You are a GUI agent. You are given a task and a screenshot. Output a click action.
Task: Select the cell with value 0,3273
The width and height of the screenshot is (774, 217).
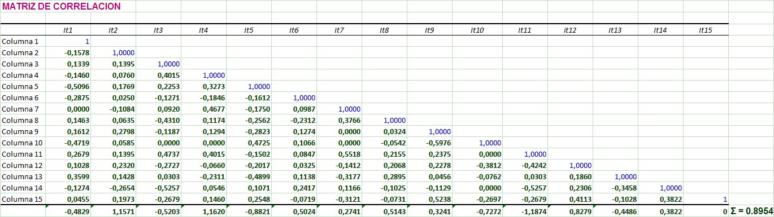[x=203, y=86]
